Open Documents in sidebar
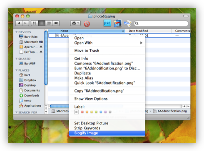Screen dimensions: 204x151 tap(30, 90)
